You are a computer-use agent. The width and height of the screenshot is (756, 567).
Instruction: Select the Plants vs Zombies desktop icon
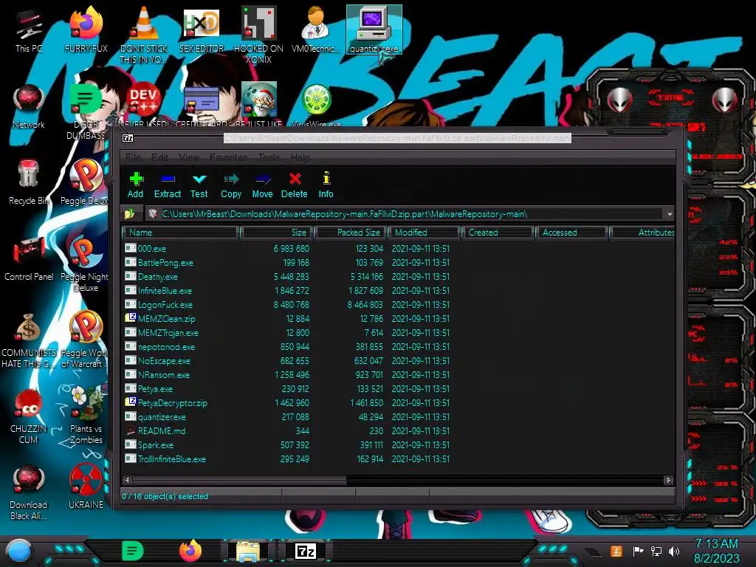tap(86, 416)
